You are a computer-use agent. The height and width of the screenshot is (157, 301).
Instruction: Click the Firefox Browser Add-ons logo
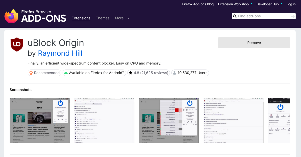pyautogui.click(x=35, y=16)
